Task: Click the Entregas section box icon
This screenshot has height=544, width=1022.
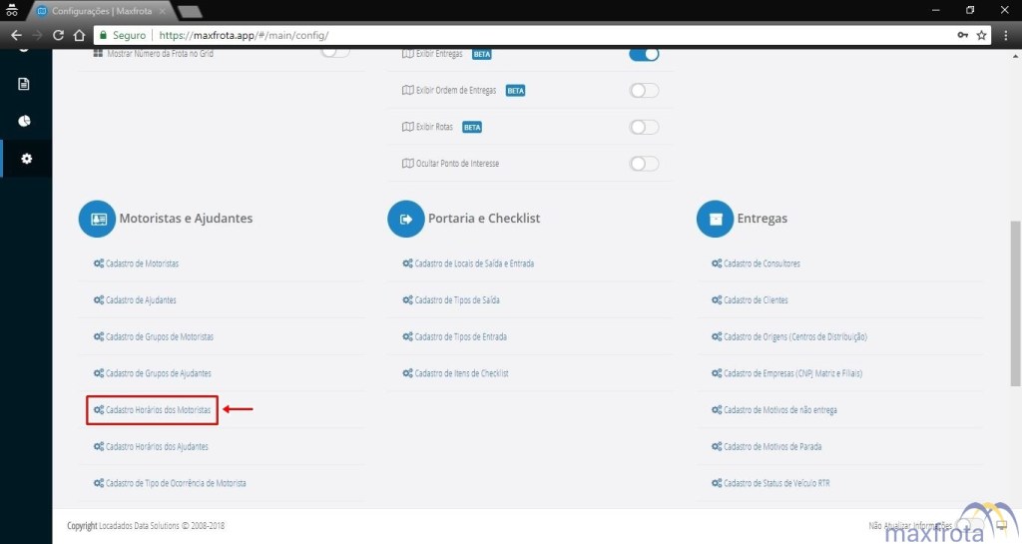Action: pos(715,219)
